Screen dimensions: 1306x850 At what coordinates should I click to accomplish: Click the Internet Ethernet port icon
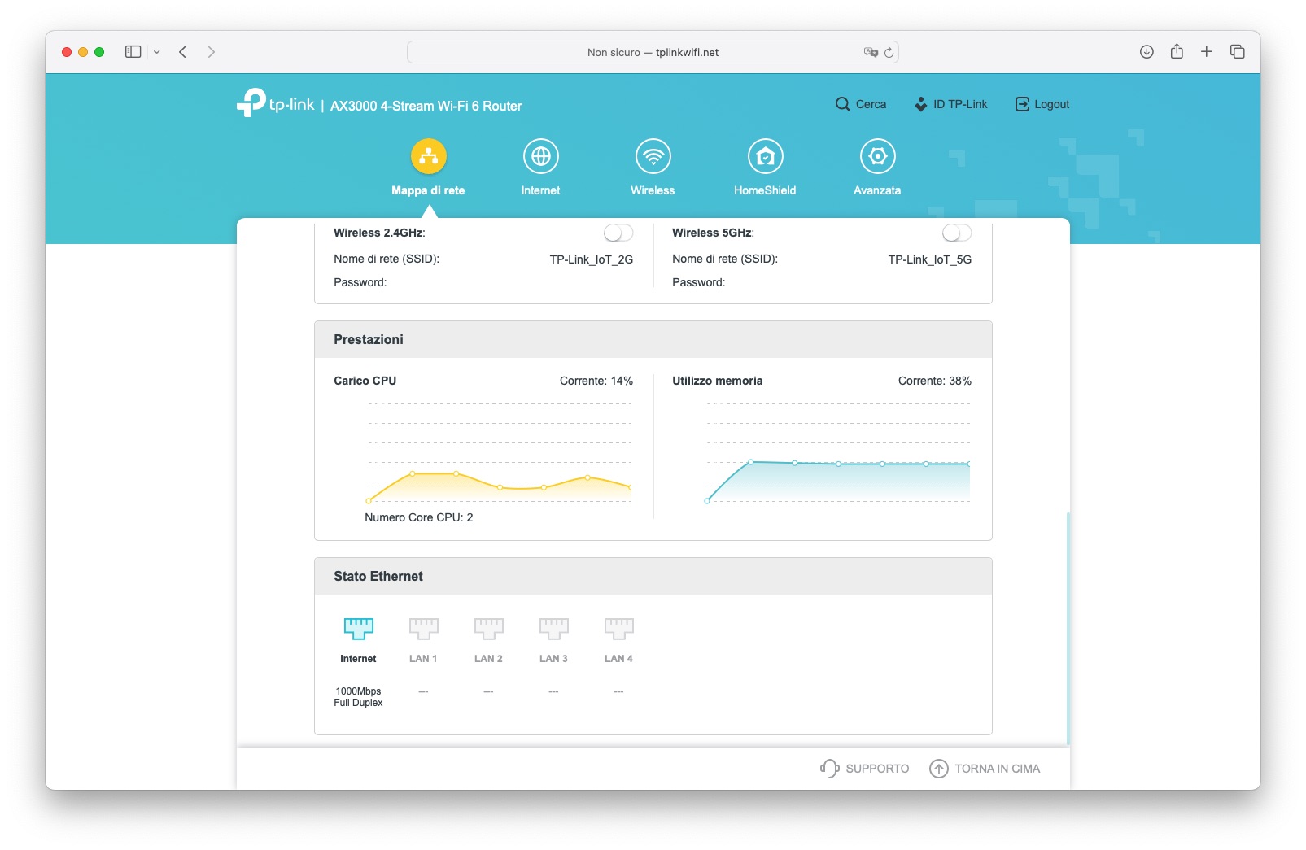358,628
